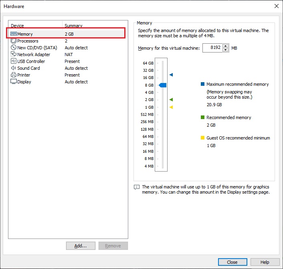Click the Processors CPU icon
Screen dimensions: 283x269
coord(13,41)
